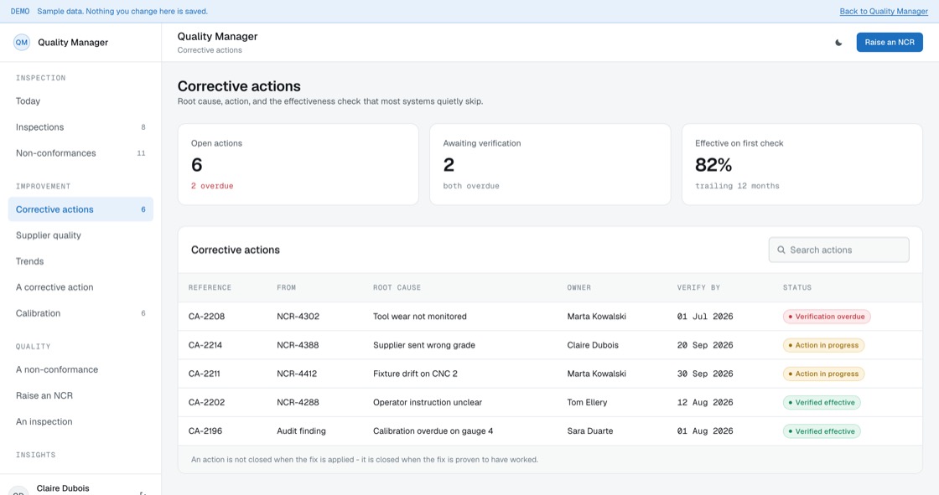Open the CA-2202 reference row
Image resolution: width=939 pixels, height=495 pixels.
click(206, 403)
